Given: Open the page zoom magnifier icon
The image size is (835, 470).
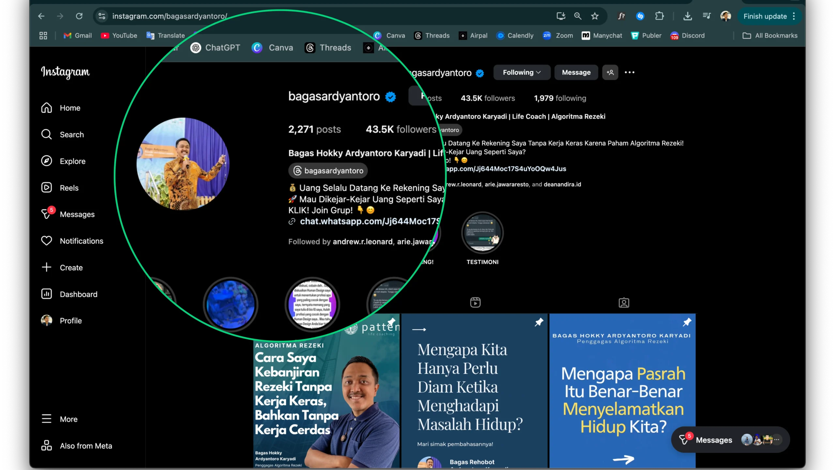Looking at the screenshot, I should pos(578,16).
